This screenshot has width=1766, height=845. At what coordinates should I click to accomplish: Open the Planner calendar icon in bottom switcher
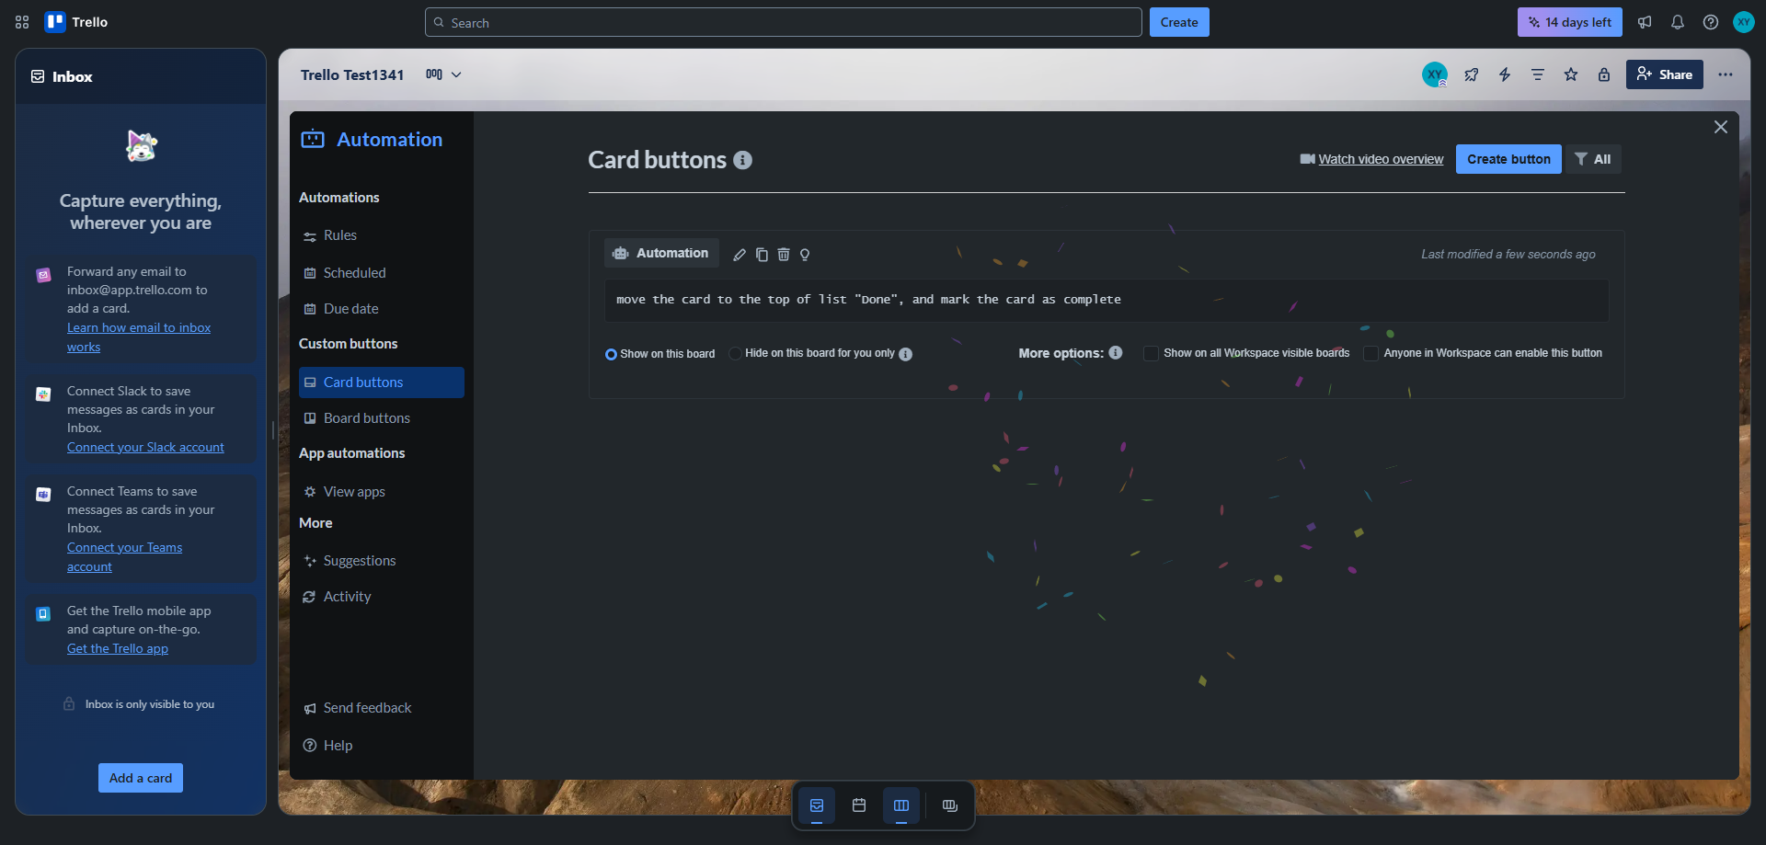(859, 805)
